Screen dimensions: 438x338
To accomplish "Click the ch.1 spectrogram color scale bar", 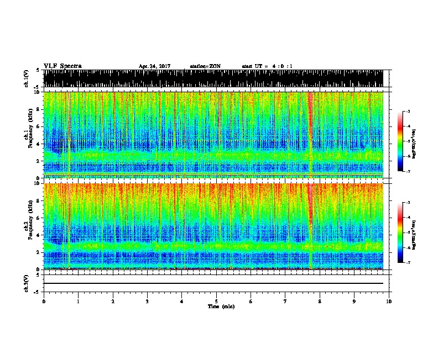I will pyautogui.click(x=400, y=141).
